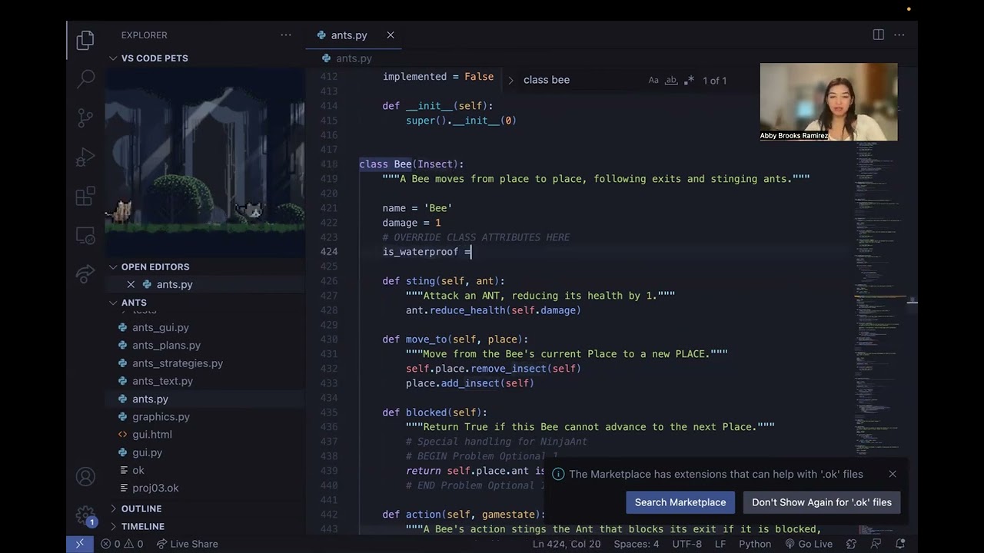Open editor more actions ellipsis

[899, 35]
